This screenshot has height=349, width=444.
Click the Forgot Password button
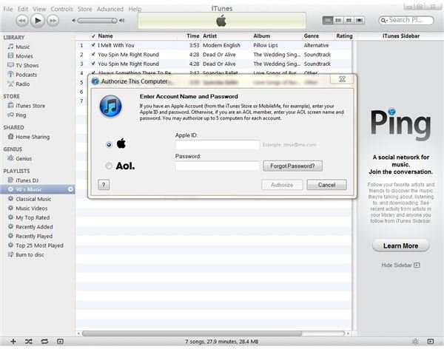click(292, 166)
